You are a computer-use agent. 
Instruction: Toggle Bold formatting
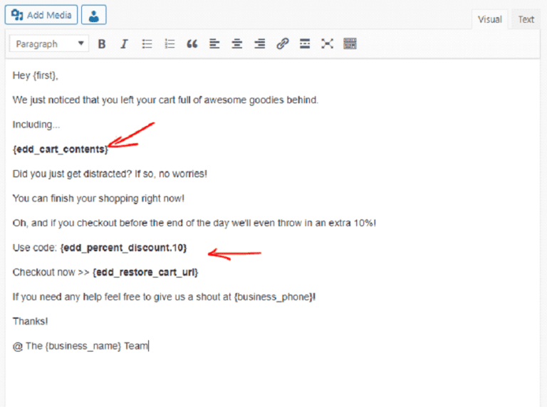(x=102, y=44)
